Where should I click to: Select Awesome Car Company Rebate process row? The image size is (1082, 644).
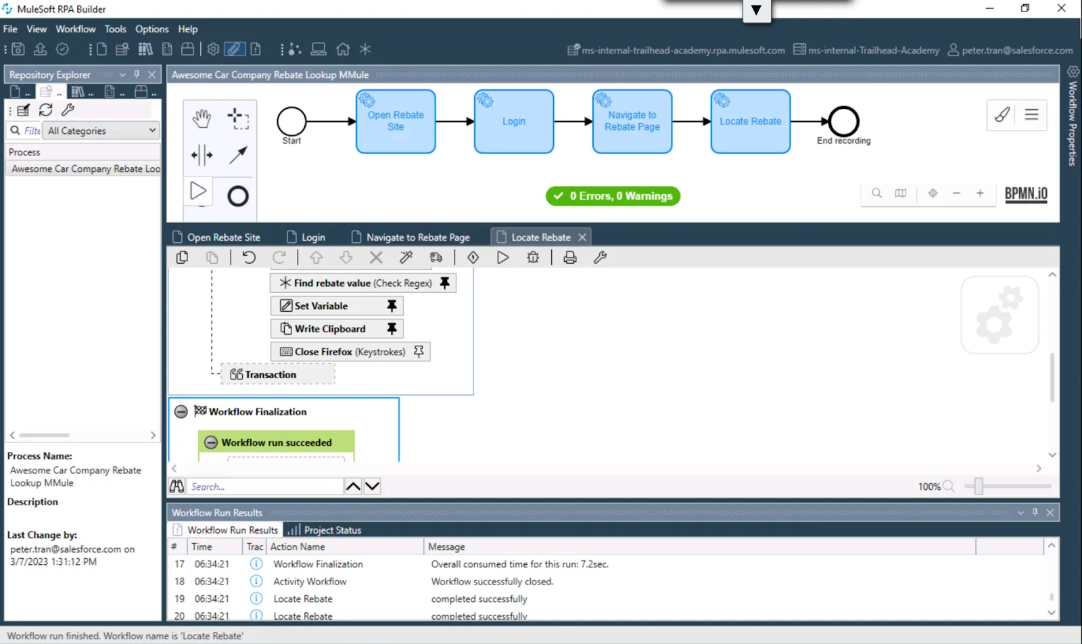pyautogui.click(x=83, y=169)
